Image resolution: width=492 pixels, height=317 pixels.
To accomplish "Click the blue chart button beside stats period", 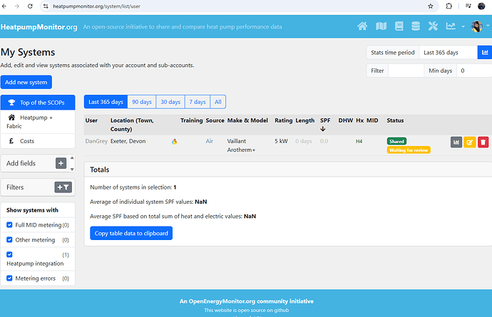I will [483, 53].
